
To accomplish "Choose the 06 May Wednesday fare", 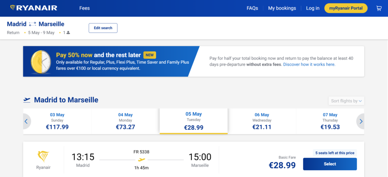I will 262,121.
